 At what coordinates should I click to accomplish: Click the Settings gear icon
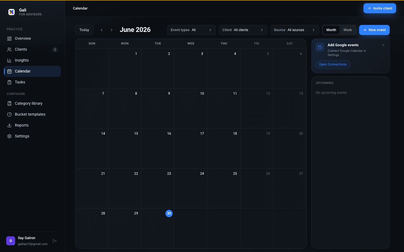coord(9,136)
